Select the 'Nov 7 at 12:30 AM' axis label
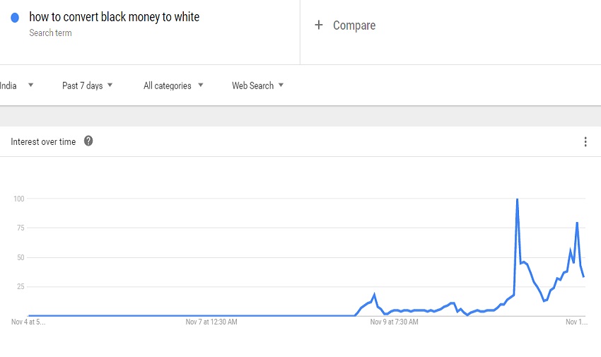The image size is (601, 357). click(211, 322)
